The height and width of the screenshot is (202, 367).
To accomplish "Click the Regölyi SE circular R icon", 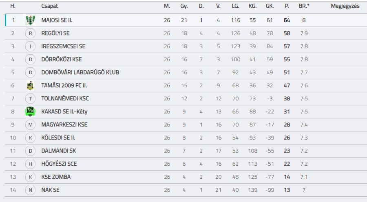I will [31, 33].
